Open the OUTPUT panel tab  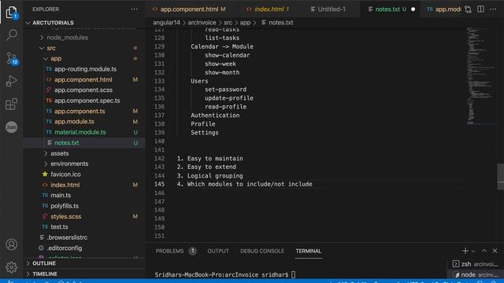(218, 251)
